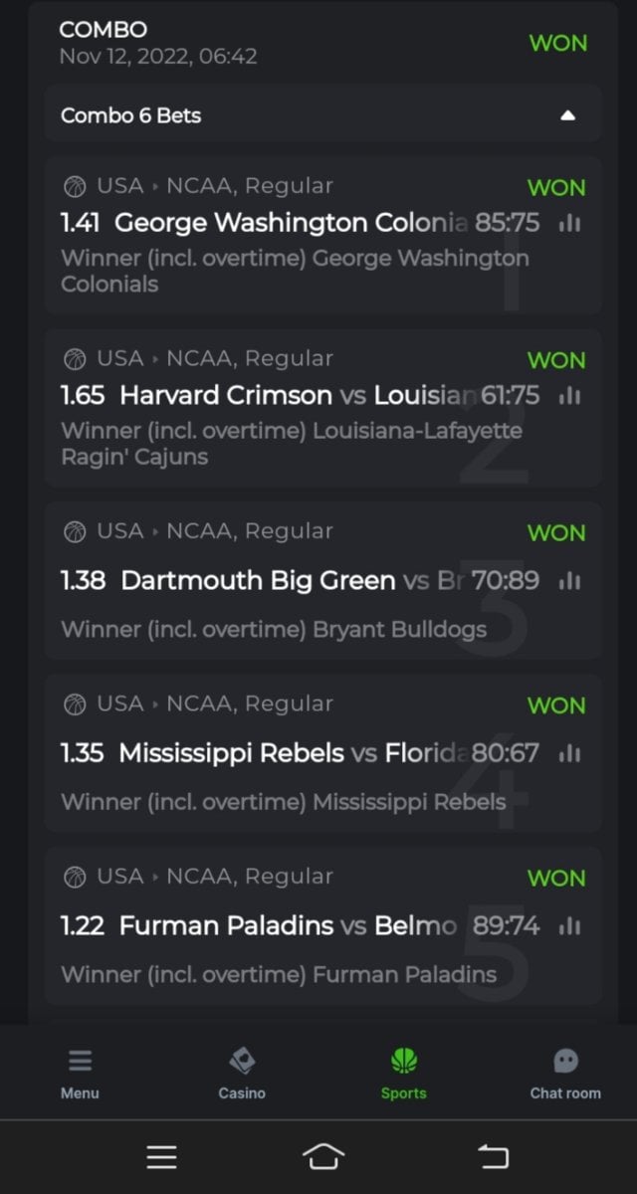637x1194 pixels.
Task: Open the Chat room tab
Action: coord(565,1073)
